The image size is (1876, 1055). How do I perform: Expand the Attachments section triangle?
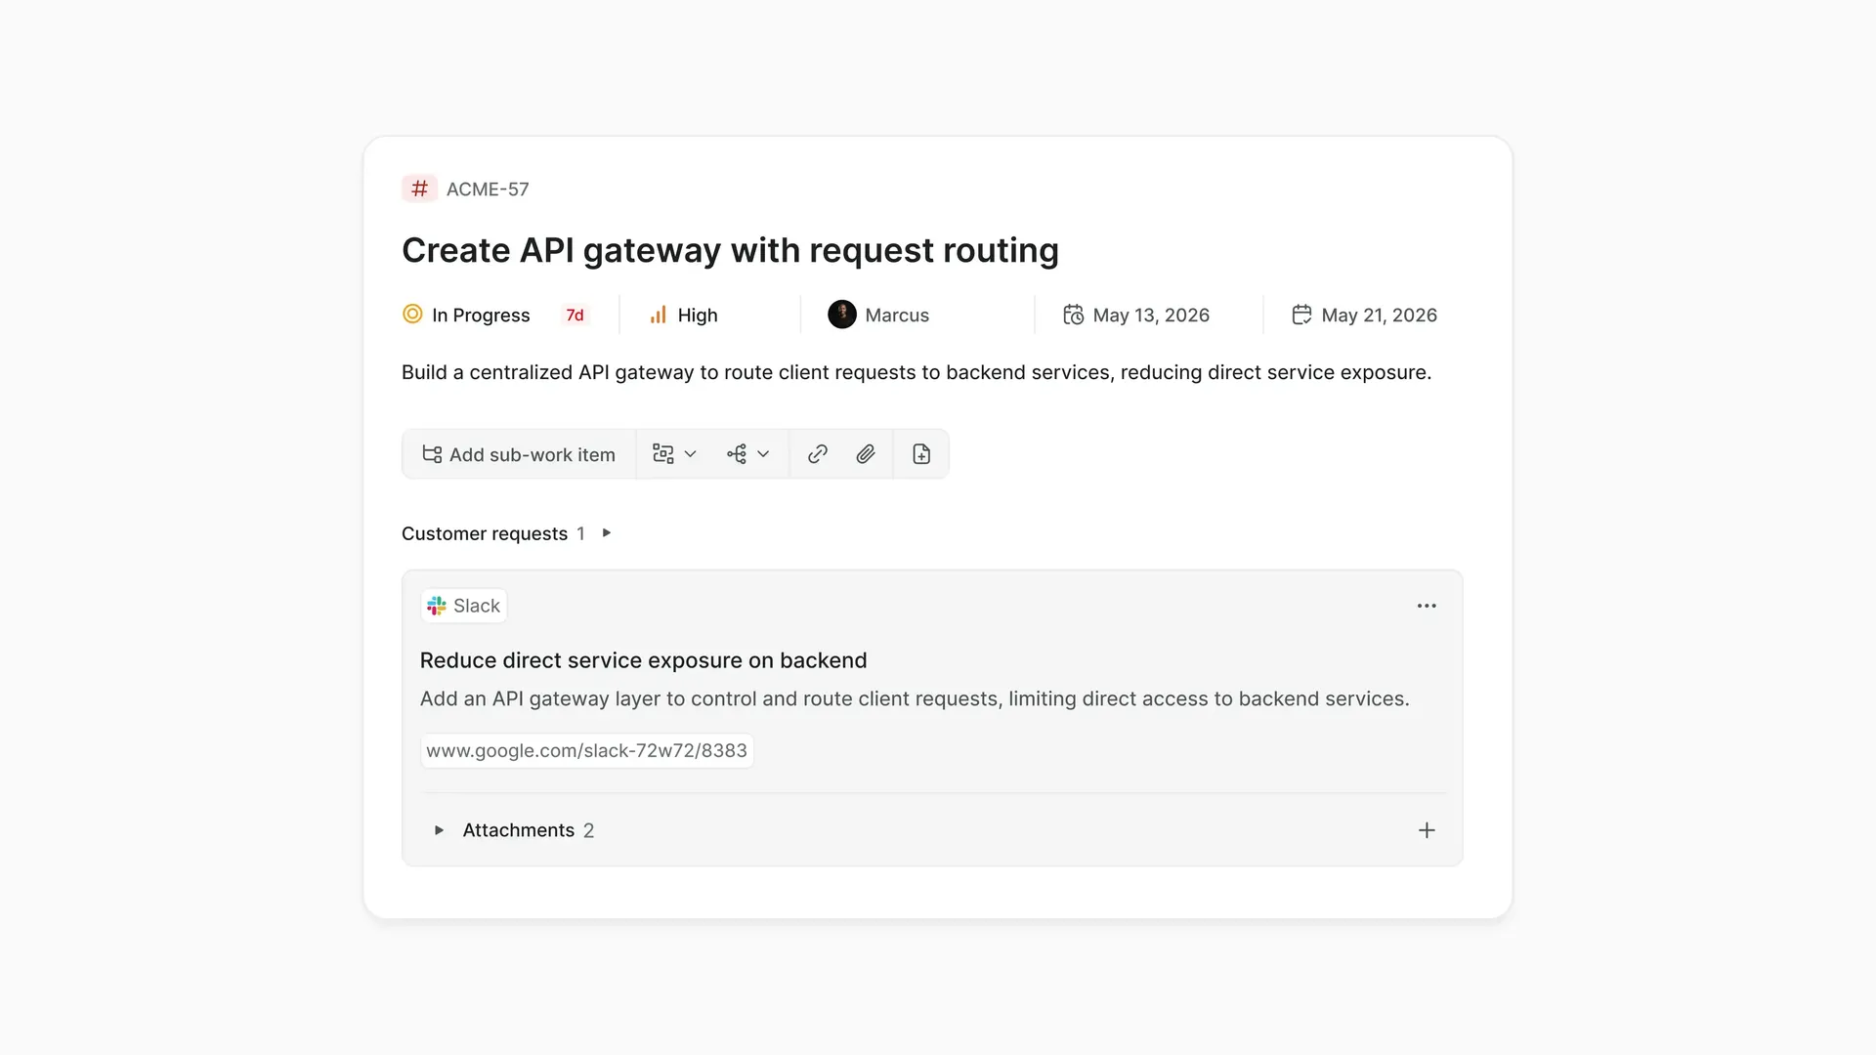pyautogui.click(x=439, y=830)
